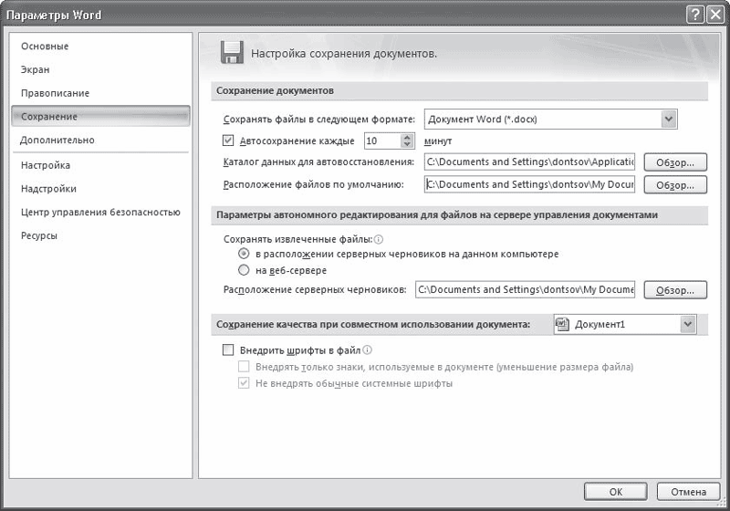Increase autosave minutes with up arrow

(x=407, y=137)
